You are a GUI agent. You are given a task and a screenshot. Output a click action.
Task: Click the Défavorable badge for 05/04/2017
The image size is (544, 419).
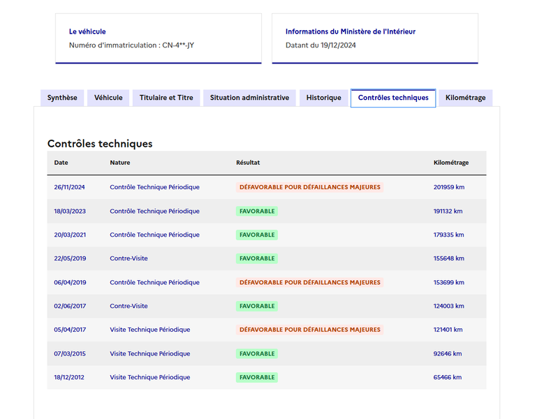310,330
